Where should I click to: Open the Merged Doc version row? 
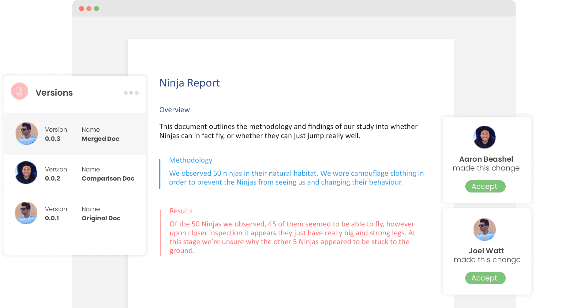75,134
